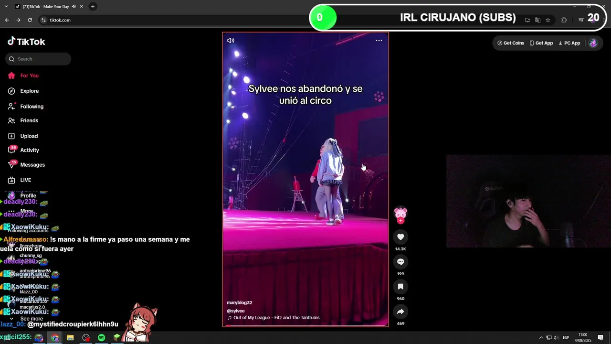Open the Windows notification center icon
The image size is (611, 344).
[x=600, y=338]
